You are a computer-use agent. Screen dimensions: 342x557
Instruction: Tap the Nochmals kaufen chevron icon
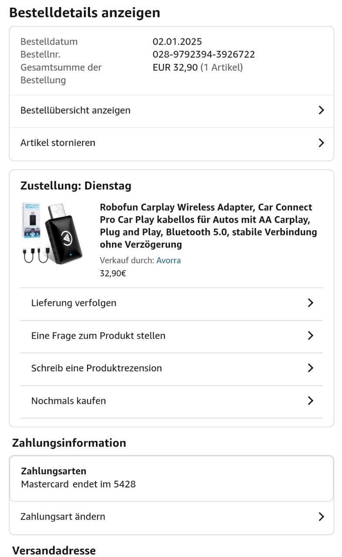pos(310,401)
